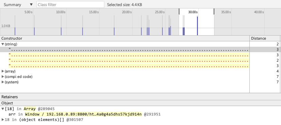Click the Constructor column header
Screen dimensions: 281x125
coord(125,38)
